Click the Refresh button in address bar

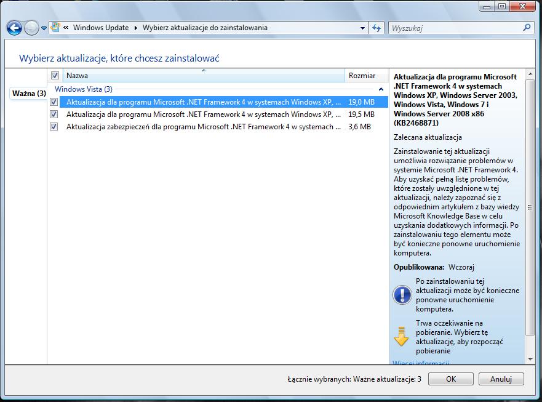coord(377,28)
